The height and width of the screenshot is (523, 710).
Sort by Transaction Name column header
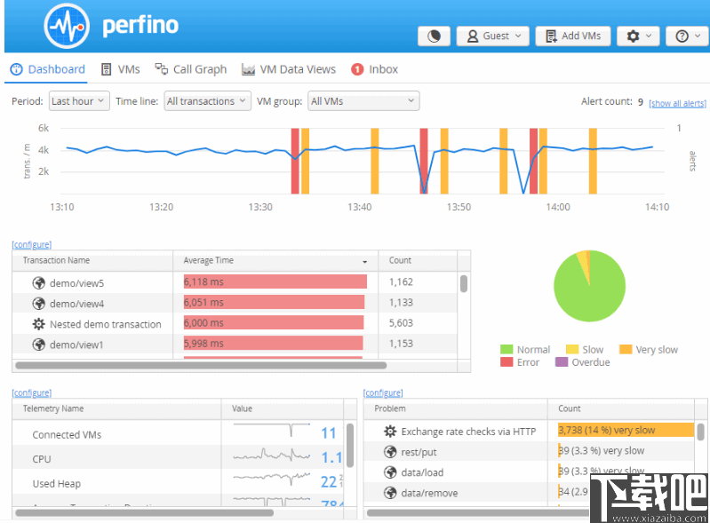[x=92, y=260]
